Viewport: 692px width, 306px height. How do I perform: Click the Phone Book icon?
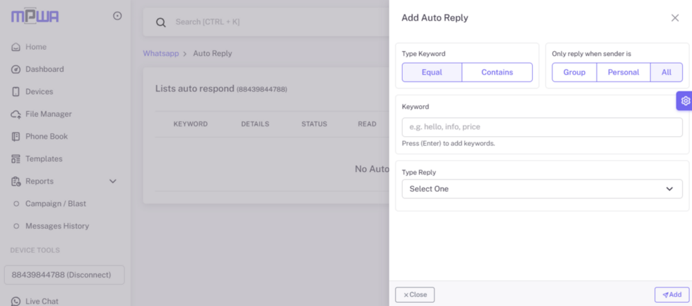pyautogui.click(x=16, y=137)
